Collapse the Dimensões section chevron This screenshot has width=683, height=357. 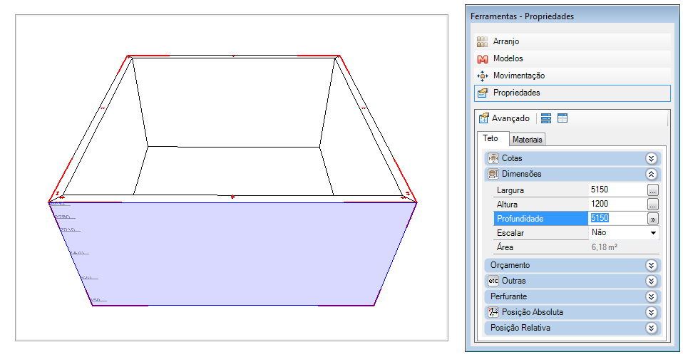[x=651, y=174]
